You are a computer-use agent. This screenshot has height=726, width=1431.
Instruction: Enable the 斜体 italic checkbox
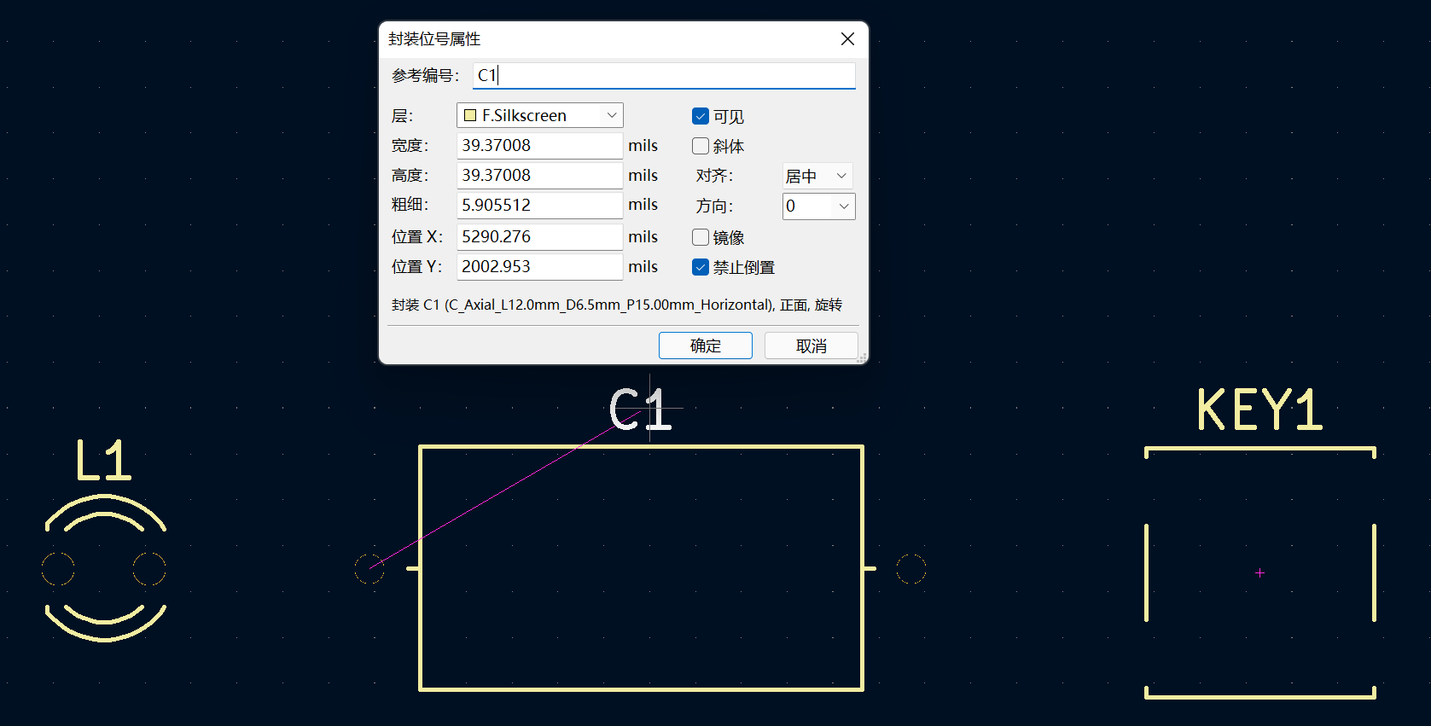click(701, 146)
